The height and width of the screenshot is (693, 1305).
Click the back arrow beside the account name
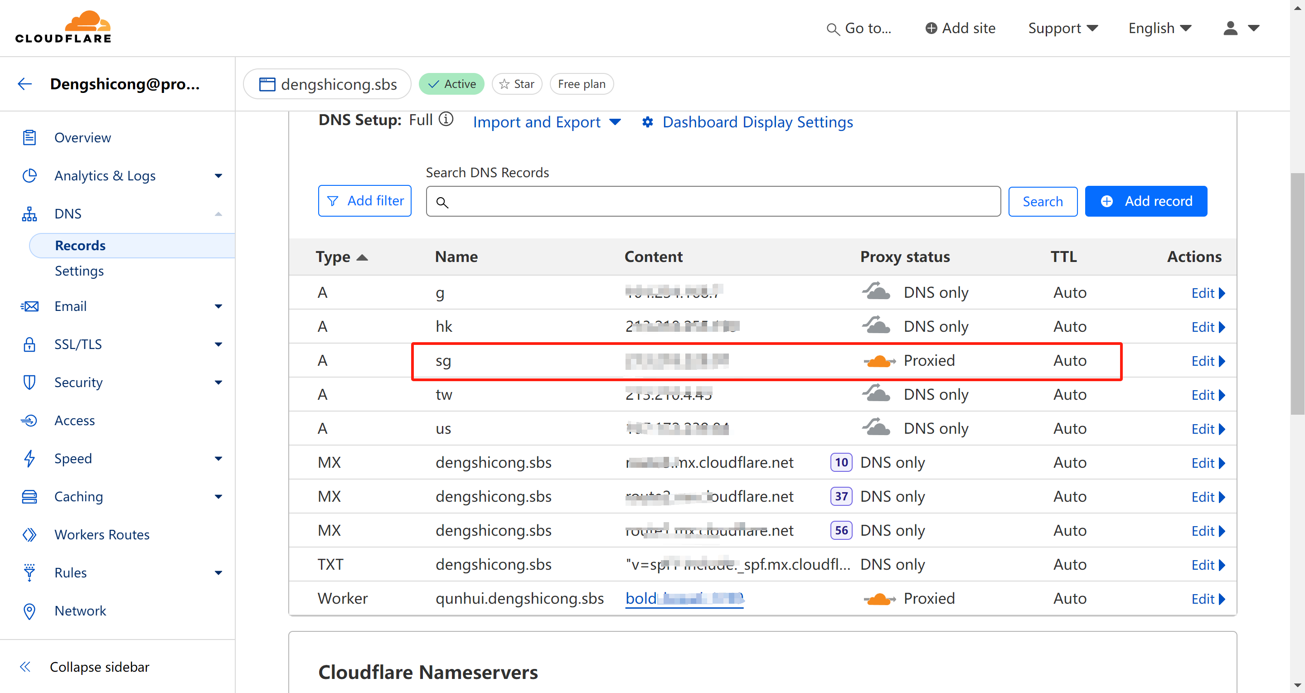coord(25,83)
